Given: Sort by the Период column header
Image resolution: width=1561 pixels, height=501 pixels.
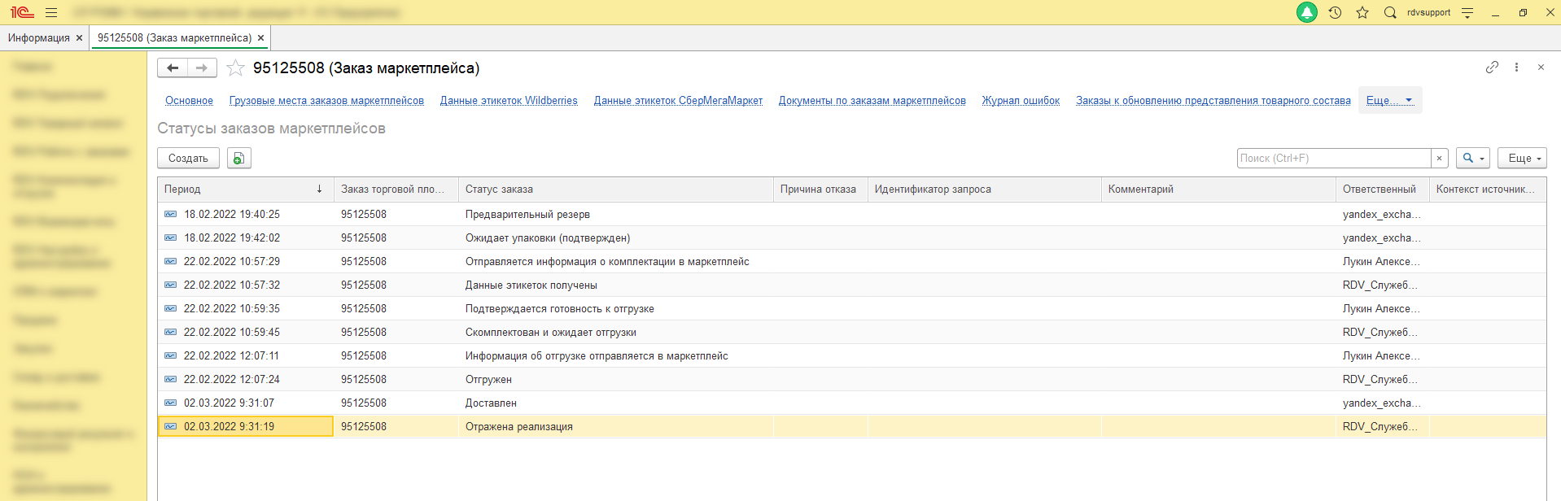Looking at the screenshot, I should (236, 190).
